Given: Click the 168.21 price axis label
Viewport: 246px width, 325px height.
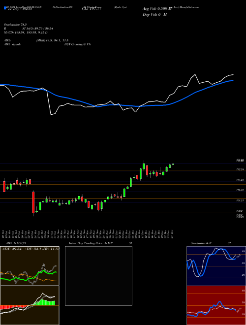Looking at the screenshot, I should click(240, 200).
